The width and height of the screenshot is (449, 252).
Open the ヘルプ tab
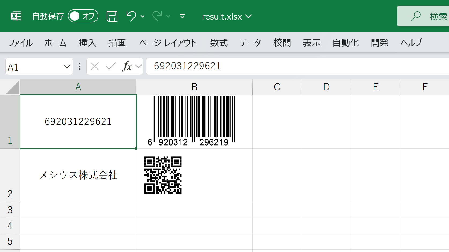pyautogui.click(x=411, y=43)
